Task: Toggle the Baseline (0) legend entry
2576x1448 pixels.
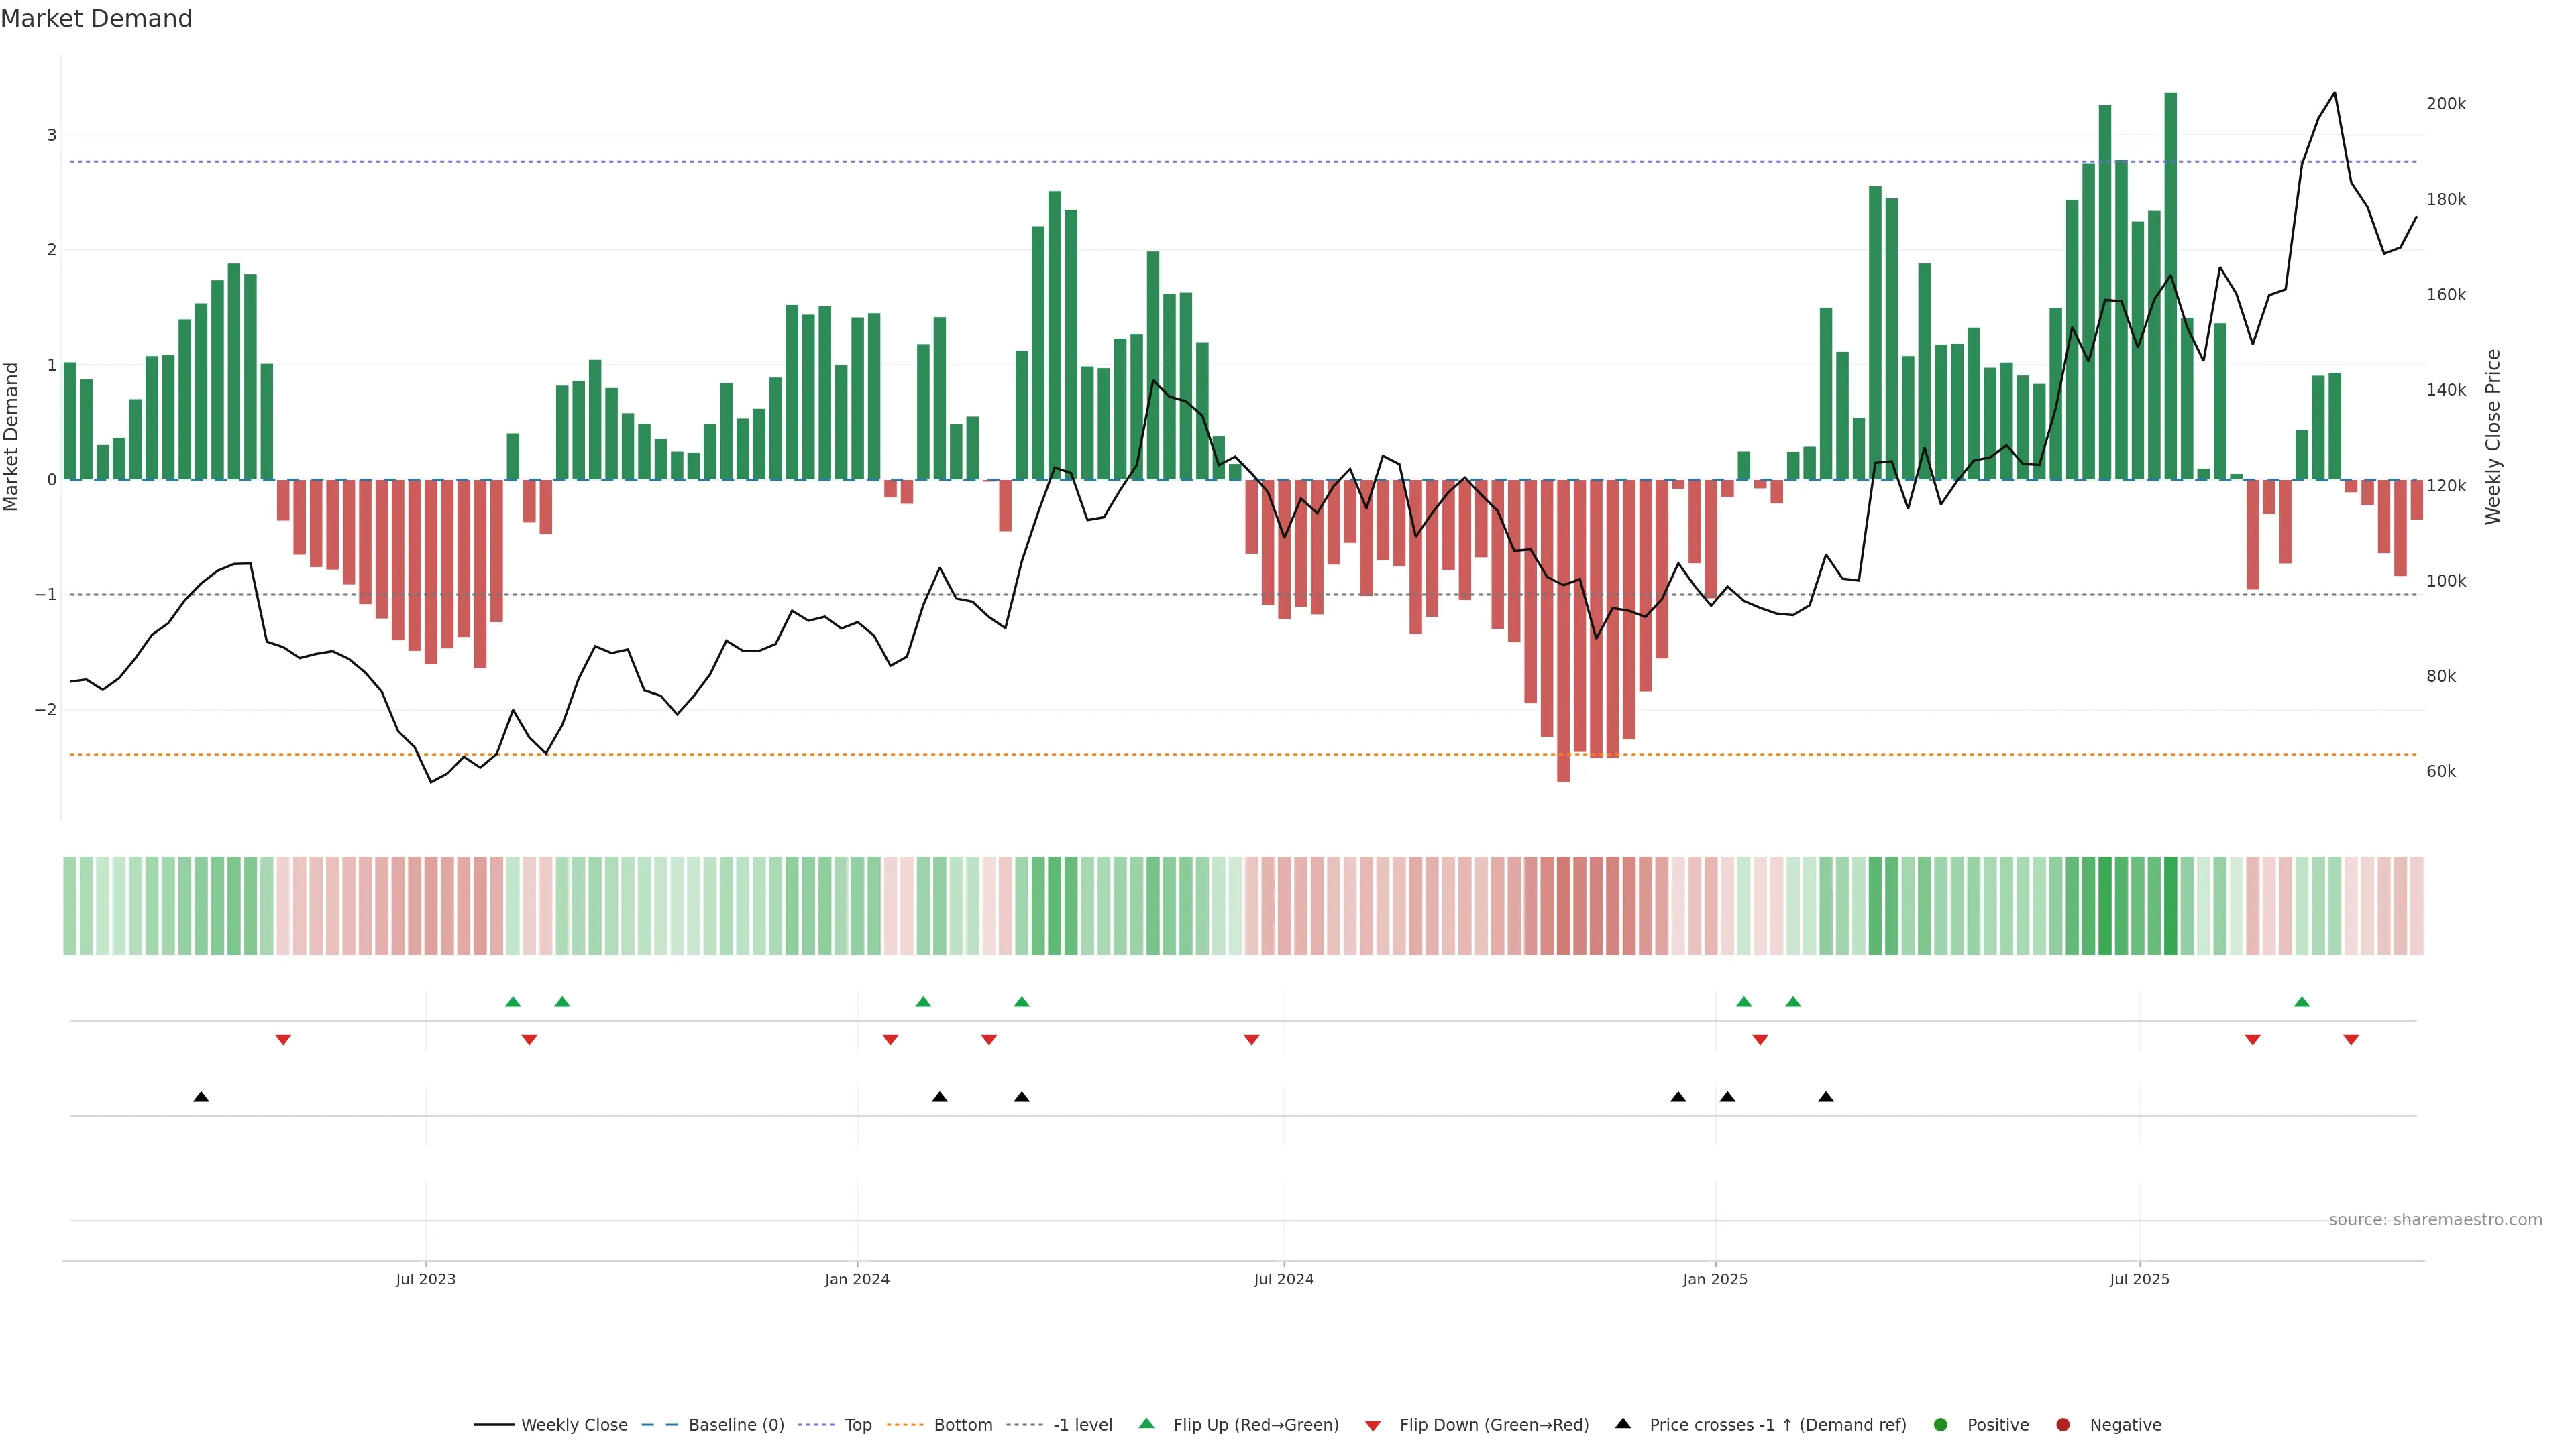Action: point(736,1425)
